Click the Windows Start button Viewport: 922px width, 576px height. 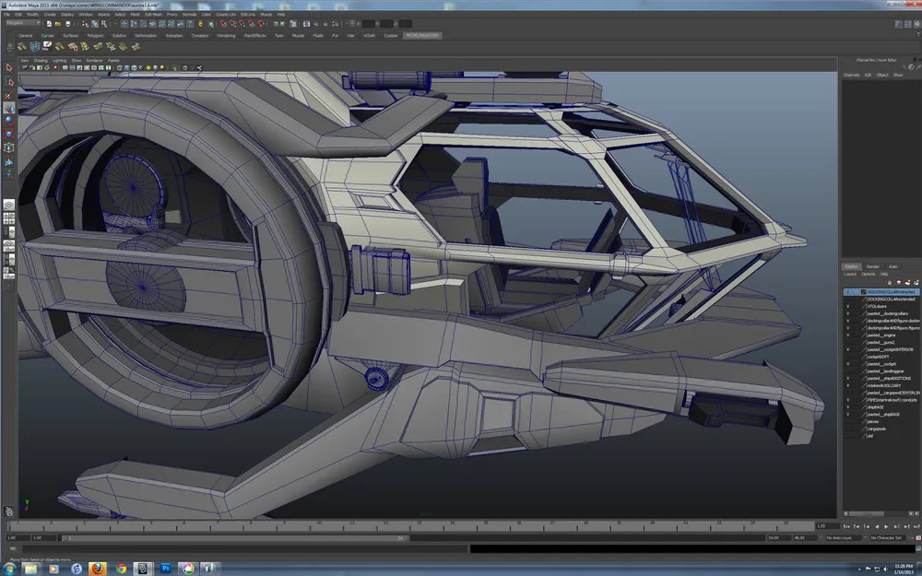[9, 568]
